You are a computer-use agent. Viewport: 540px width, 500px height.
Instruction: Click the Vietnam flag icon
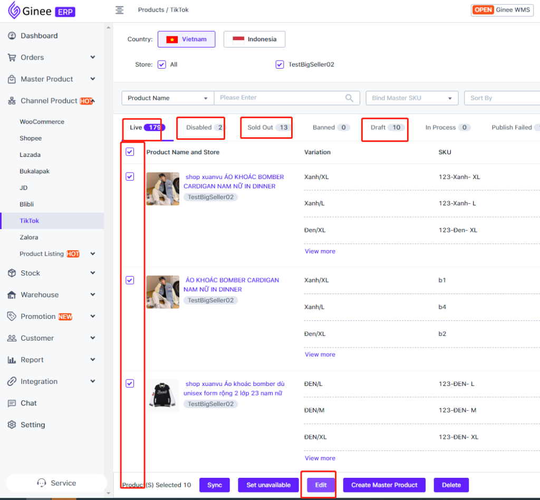[x=172, y=39]
